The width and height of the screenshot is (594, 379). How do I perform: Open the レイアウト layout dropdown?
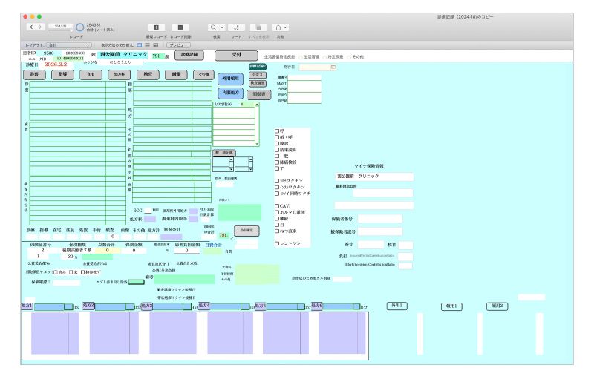coord(68,45)
